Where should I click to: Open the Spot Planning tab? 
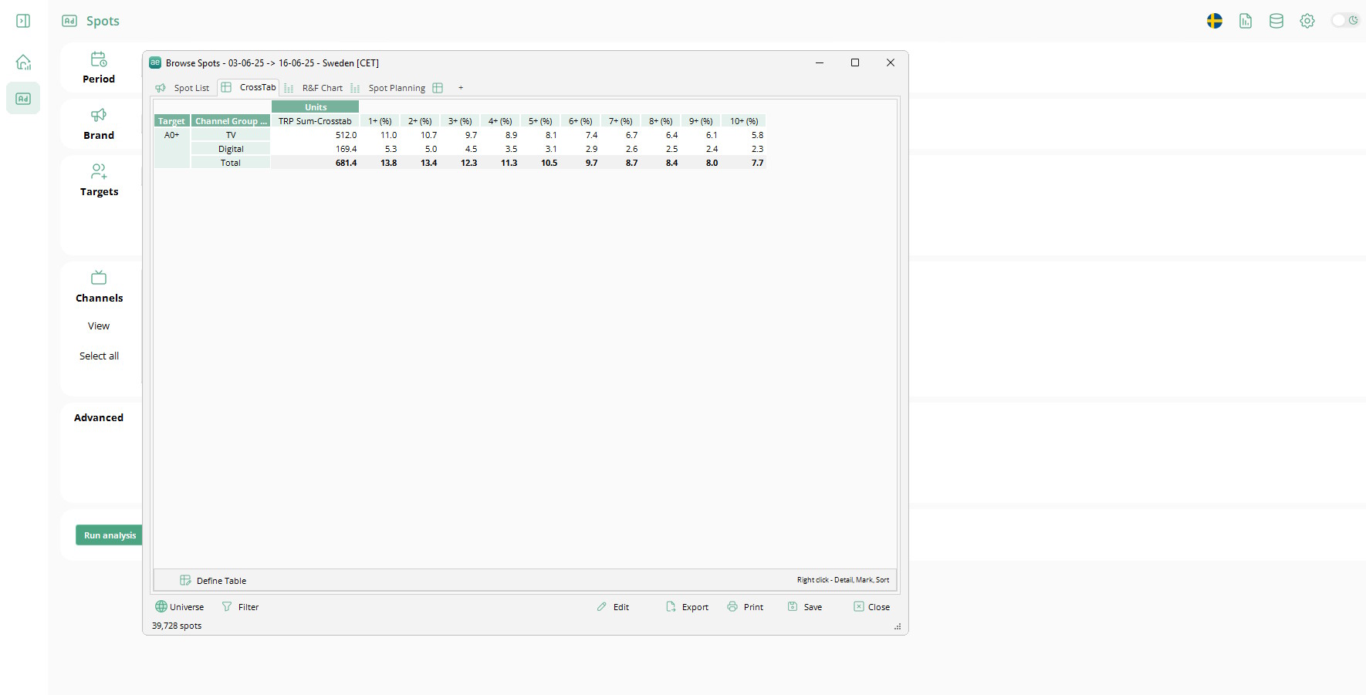pyautogui.click(x=397, y=88)
